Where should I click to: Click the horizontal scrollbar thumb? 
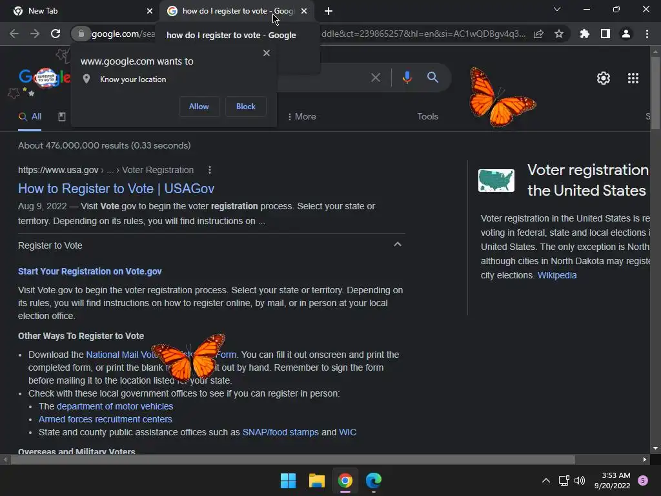293,459
